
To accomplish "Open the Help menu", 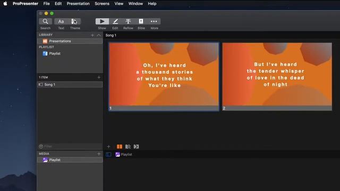I will 152,4.
